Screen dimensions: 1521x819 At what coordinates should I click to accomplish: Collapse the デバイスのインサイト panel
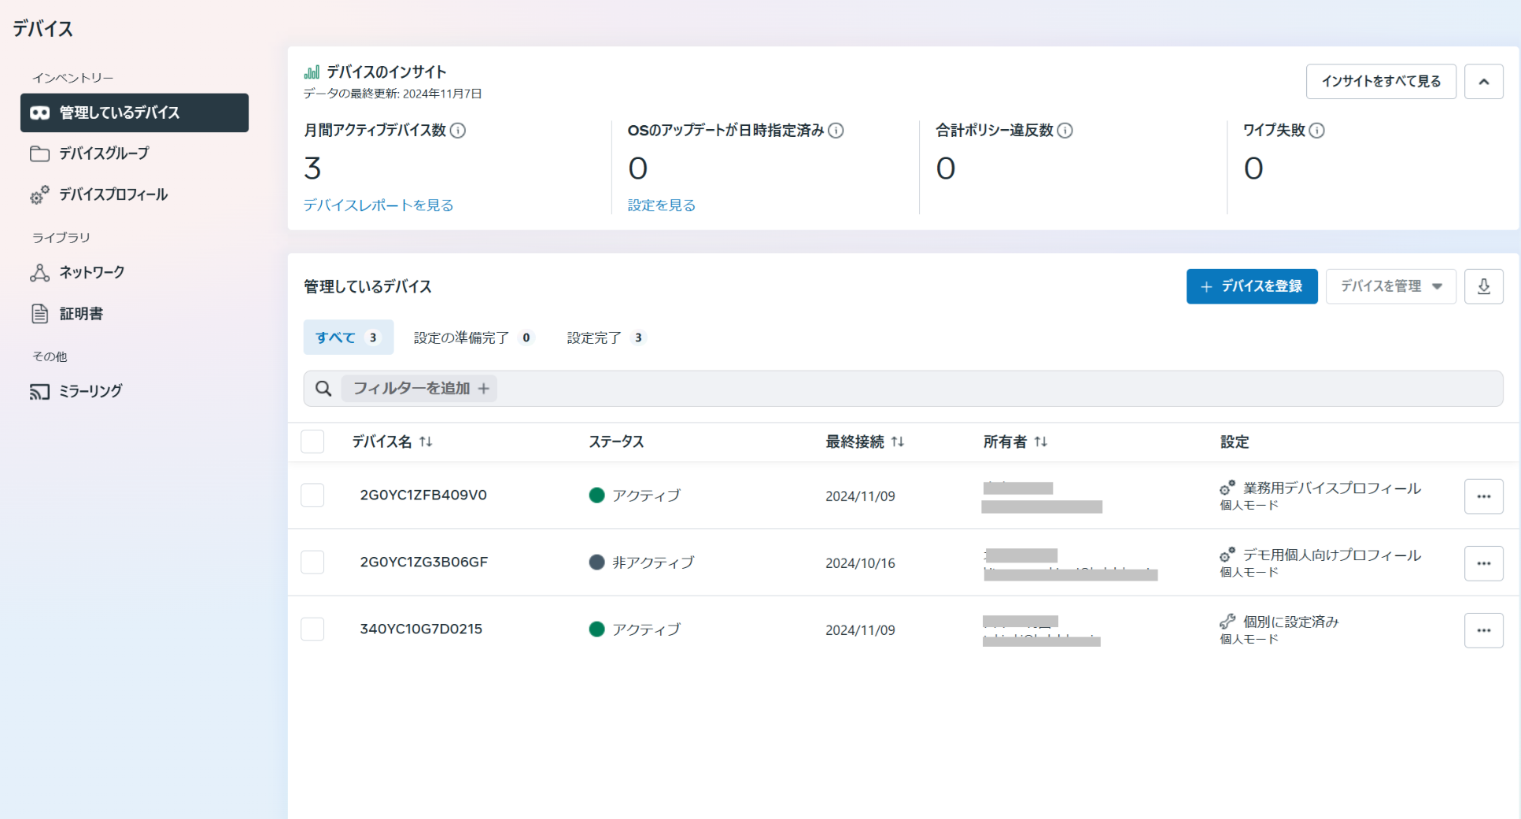pos(1483,82)
